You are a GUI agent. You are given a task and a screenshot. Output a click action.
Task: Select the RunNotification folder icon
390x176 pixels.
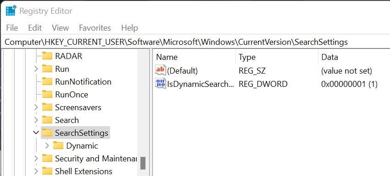[x=47, y=81]
